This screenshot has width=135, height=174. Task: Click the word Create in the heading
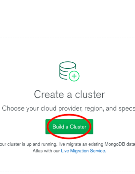49,94
